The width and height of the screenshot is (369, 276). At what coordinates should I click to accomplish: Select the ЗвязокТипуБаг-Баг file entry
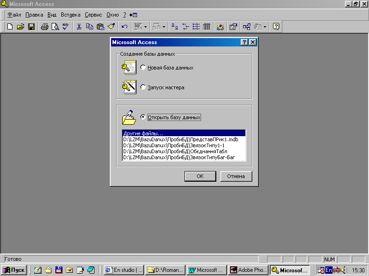tap(184, 157)
